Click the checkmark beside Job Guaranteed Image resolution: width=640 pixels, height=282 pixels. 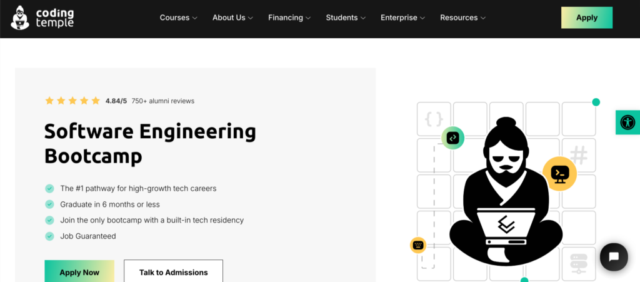49,236
